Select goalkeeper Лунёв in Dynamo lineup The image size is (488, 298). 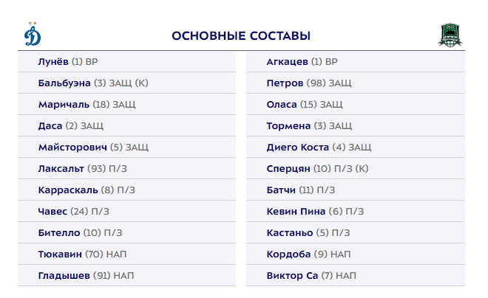(x=54, y=62)
